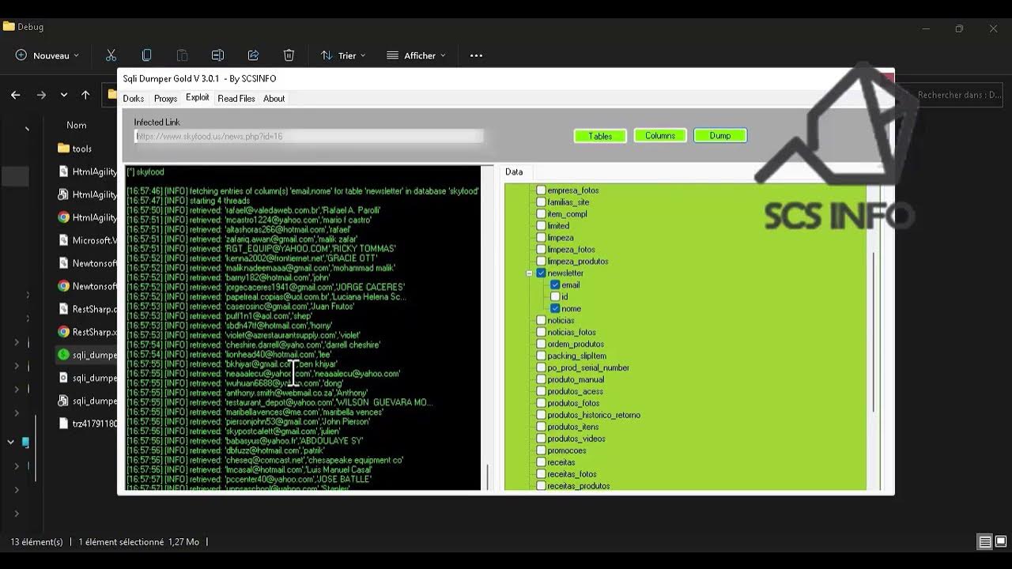Open the three-dots more options menu in Explorer
The width and height of the screenshot is (1012, 569).
(476, 55)
